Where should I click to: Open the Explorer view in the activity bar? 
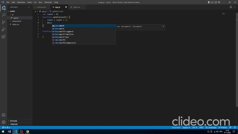pyautogui.click(x=3, y=8)
